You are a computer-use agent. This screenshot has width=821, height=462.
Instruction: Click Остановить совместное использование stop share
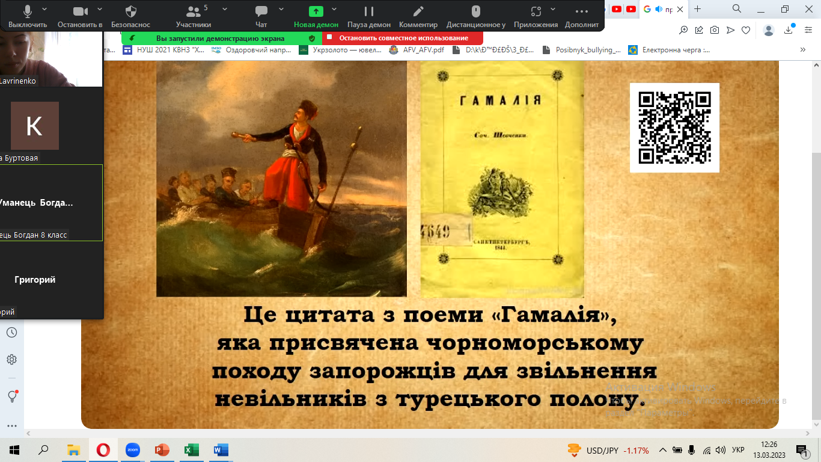coord(403,38)
